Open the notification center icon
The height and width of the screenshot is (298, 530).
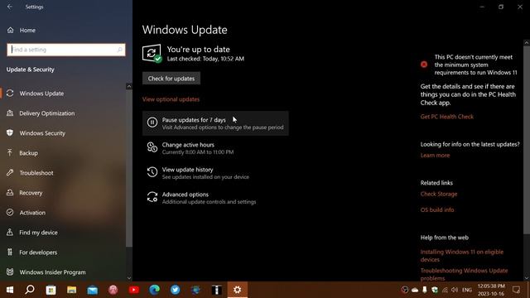[516, 290]
